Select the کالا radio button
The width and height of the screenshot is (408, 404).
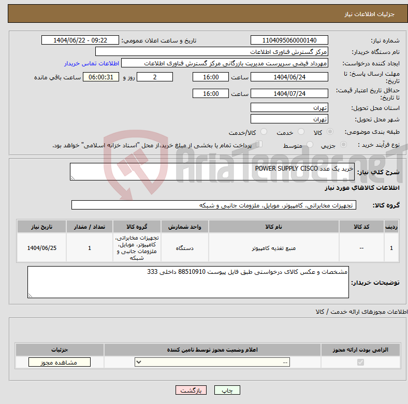click(x=330, y=132)
